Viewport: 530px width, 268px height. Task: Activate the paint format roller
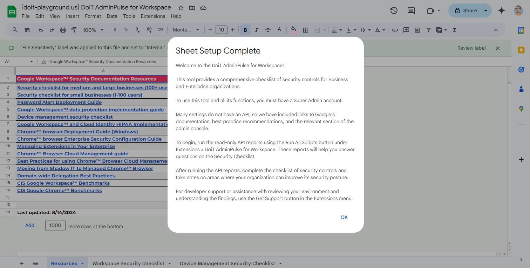tap(74, 30)
